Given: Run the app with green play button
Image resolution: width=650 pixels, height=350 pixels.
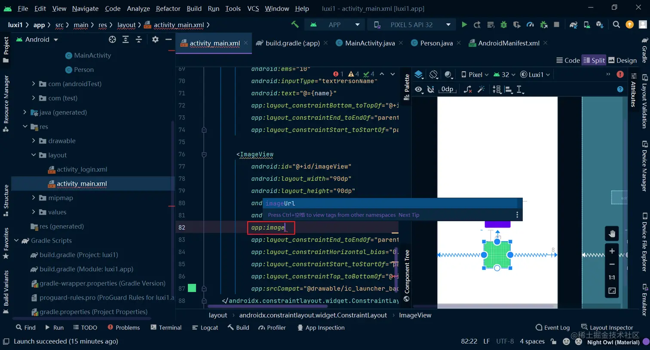Looking at the screenshot, I should coord(464,25).
